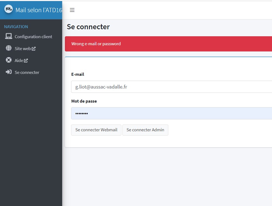Click the red Wrong e-mail or password alert
Viewport: 272px width, 206px height.
[x=168, y=44]
